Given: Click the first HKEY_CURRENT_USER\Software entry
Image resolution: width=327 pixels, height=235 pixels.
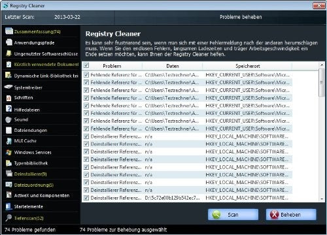Looking at the screenshot, I should tap(247, 75).
